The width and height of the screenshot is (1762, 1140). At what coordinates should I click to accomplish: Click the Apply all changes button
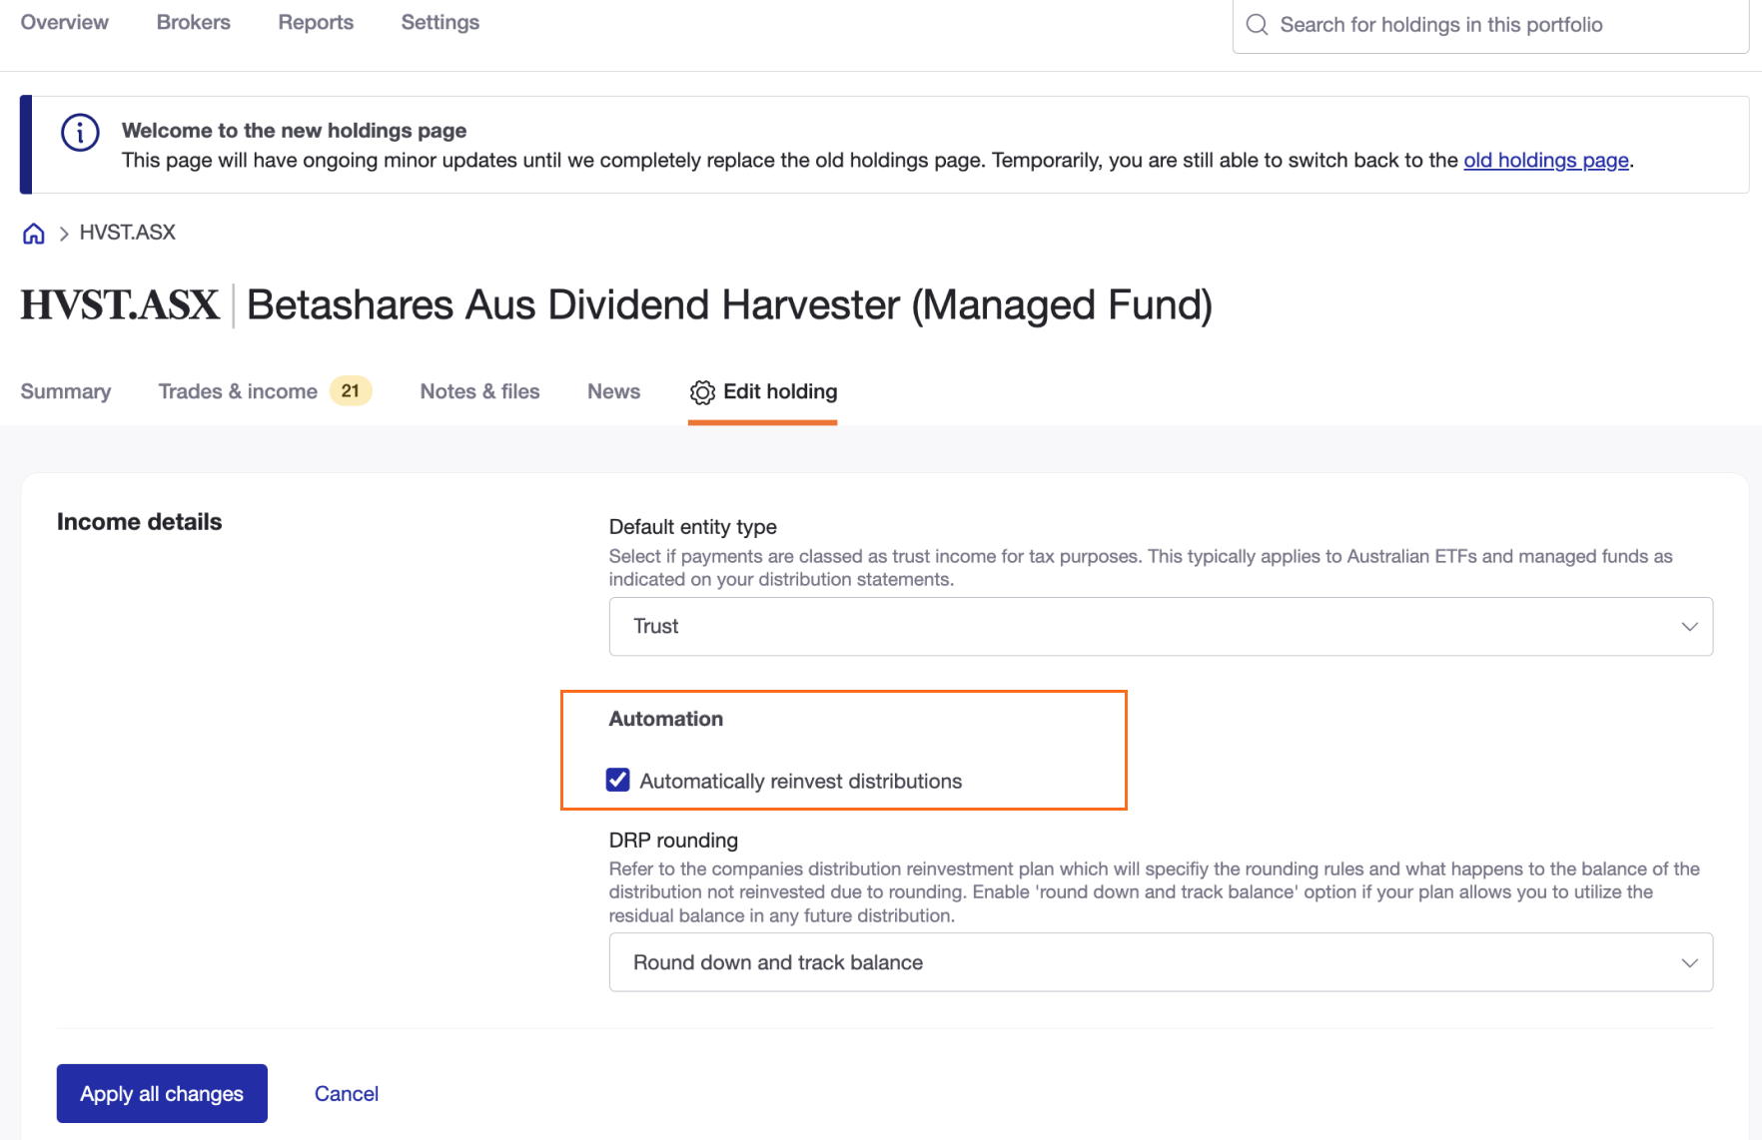tap(162, 1093)
